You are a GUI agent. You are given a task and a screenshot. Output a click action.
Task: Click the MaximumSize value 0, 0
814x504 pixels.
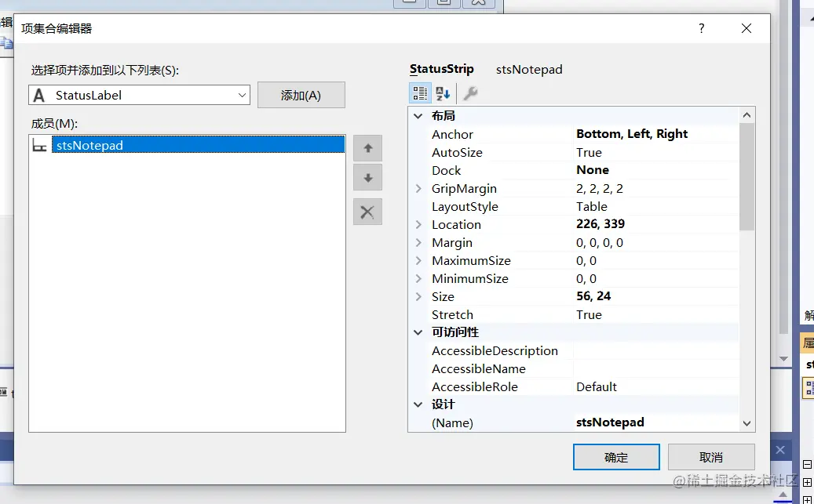tap(586, 260)
